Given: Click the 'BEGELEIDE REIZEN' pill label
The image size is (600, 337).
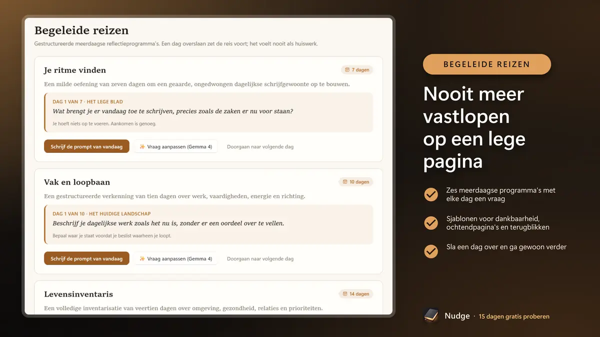Looking at the screenshot, I should 487,64.
